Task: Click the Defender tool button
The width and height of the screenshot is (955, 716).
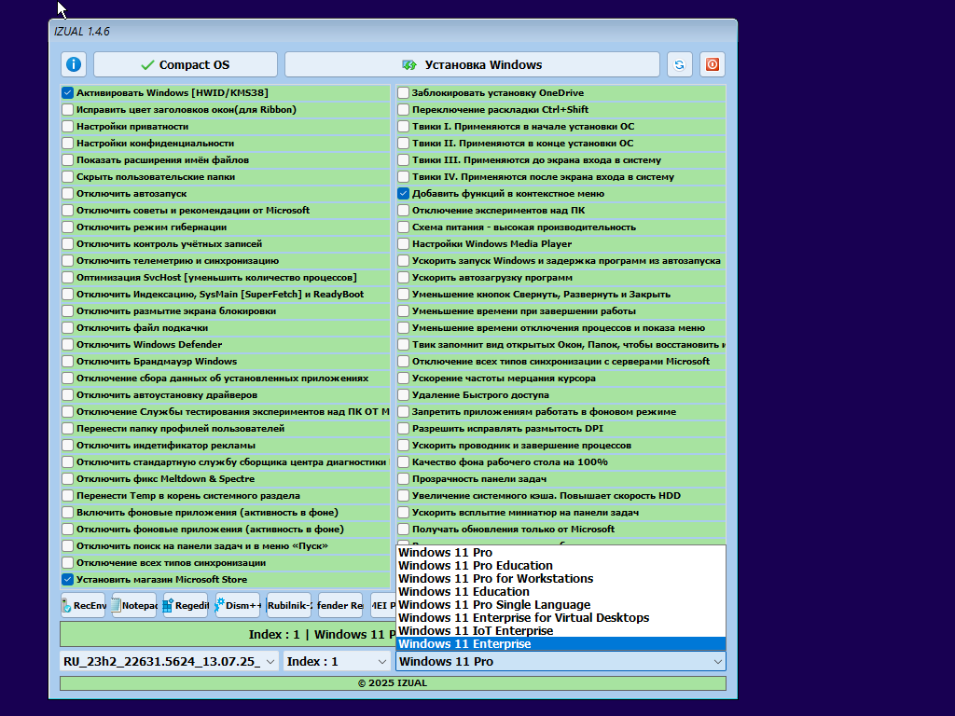Action: (339, 605)
